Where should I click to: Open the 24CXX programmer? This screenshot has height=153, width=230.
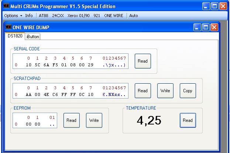[x=58, y=16]
